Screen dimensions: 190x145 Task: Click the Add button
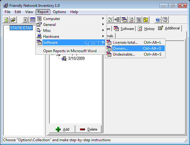click(x=62, y=129)
